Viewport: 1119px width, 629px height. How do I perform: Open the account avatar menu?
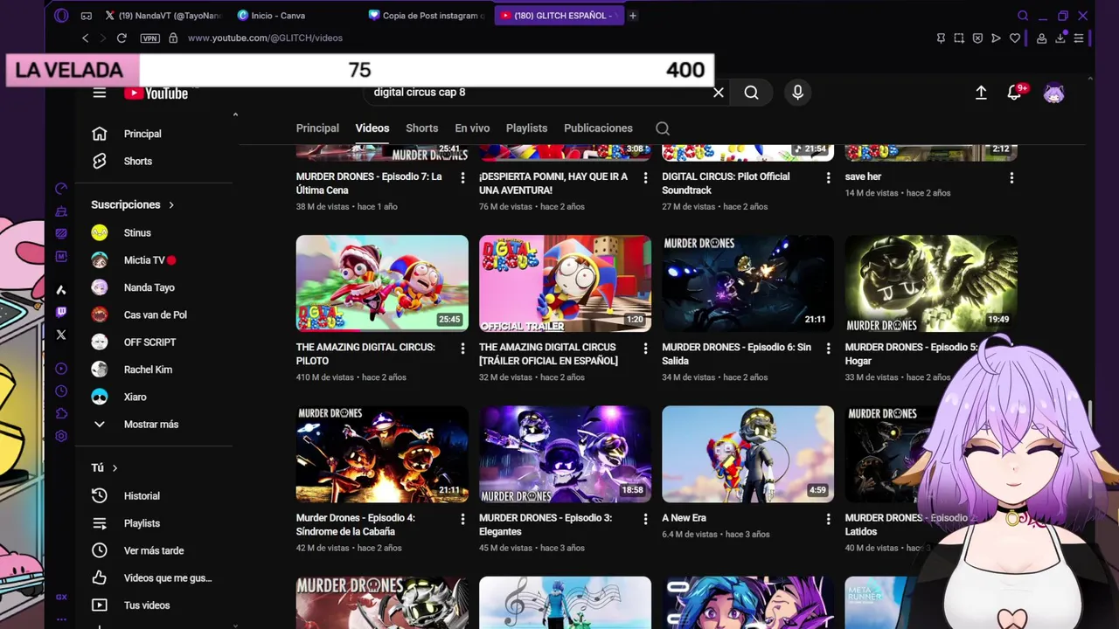(1053, 93)
